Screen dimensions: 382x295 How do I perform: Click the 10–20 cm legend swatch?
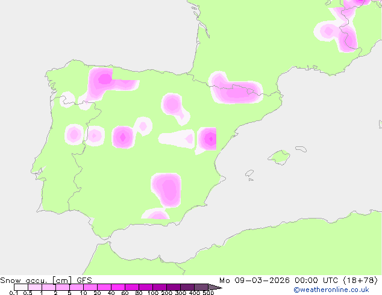(x=90, y=287)
